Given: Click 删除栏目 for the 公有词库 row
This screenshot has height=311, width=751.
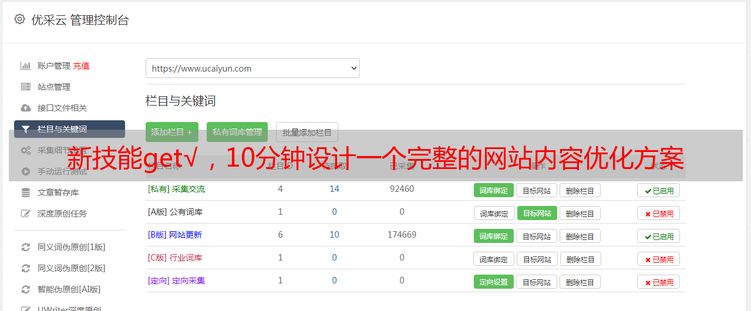Looking at the screenshot, I should [580, 213].
